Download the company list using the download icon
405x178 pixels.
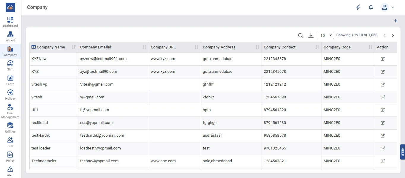coord(311,35)
